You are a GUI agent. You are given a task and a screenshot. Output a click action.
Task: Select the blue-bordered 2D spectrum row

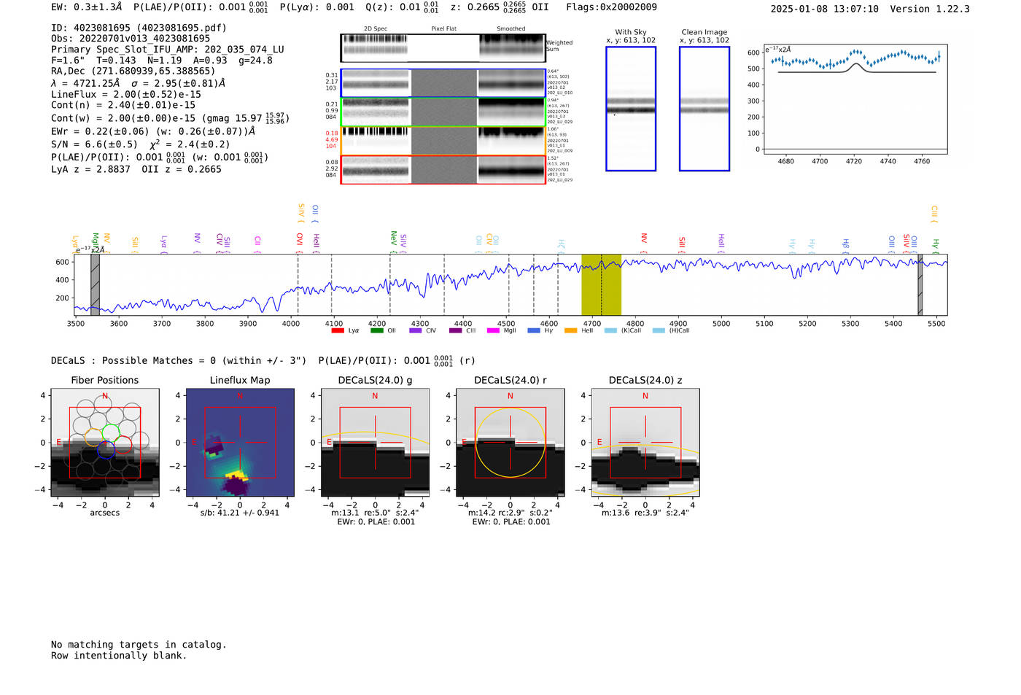443,83
